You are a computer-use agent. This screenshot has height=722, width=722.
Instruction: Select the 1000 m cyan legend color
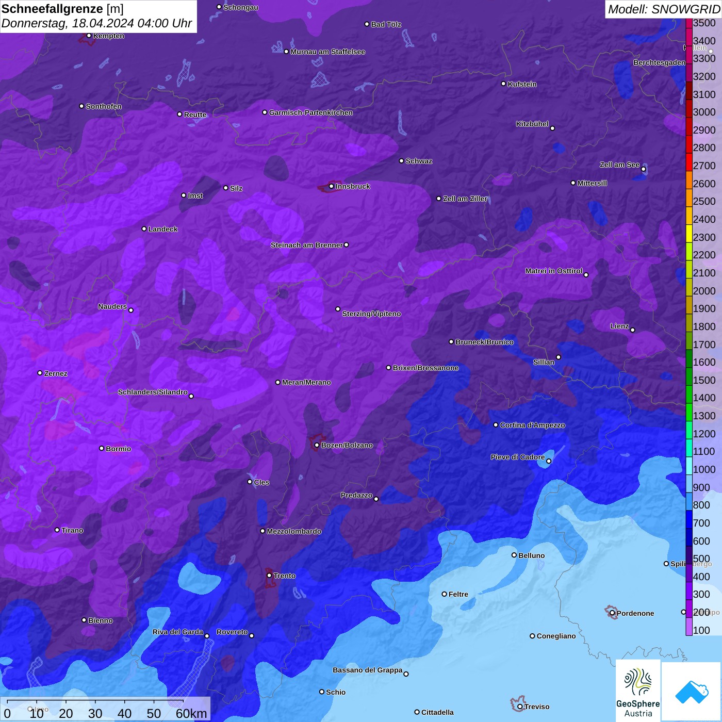(689, 466)
